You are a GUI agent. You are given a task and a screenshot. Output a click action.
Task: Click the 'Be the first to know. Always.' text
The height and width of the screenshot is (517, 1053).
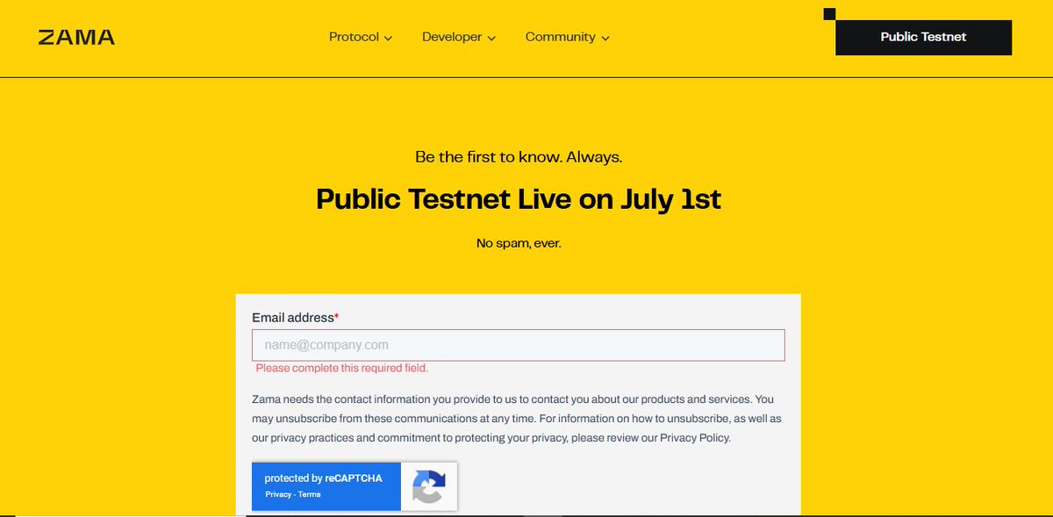[x=519, y=158]
